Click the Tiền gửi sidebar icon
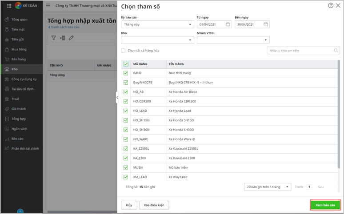 (7, 40)
